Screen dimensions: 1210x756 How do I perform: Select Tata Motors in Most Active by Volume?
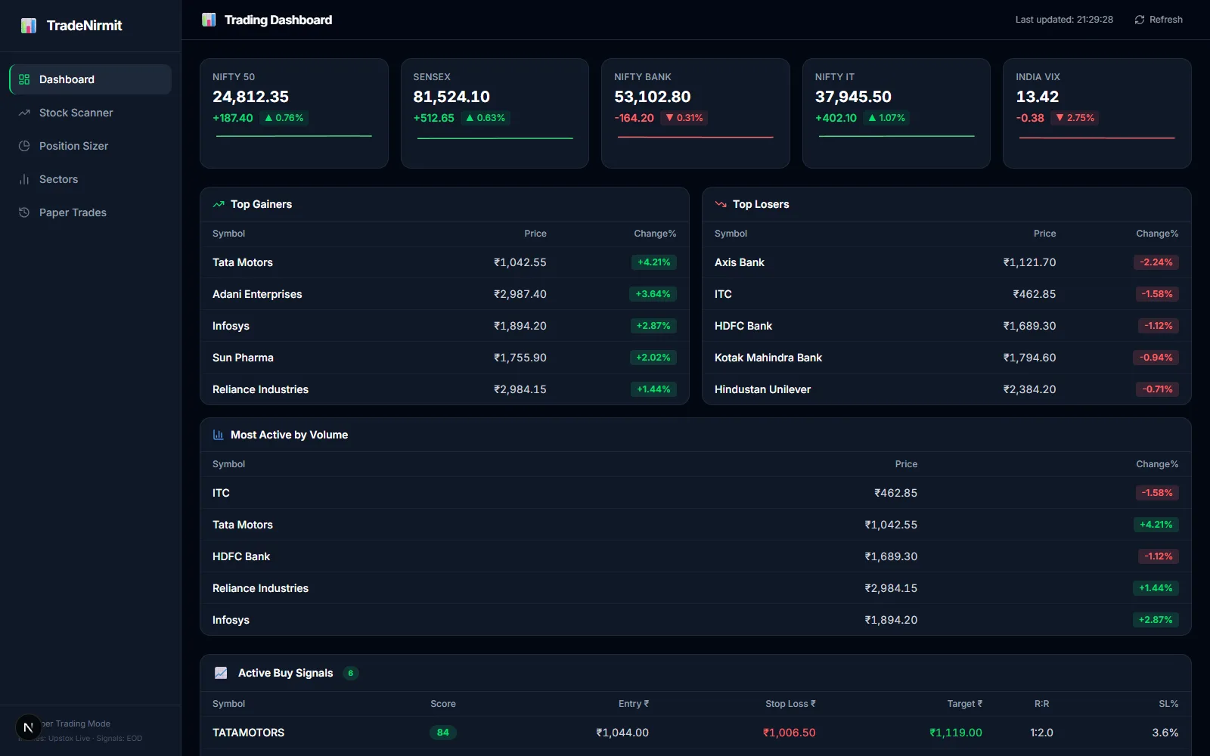[696, 525]
